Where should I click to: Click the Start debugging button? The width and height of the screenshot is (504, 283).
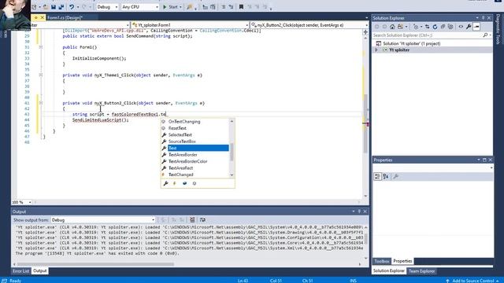click(170, 7)
